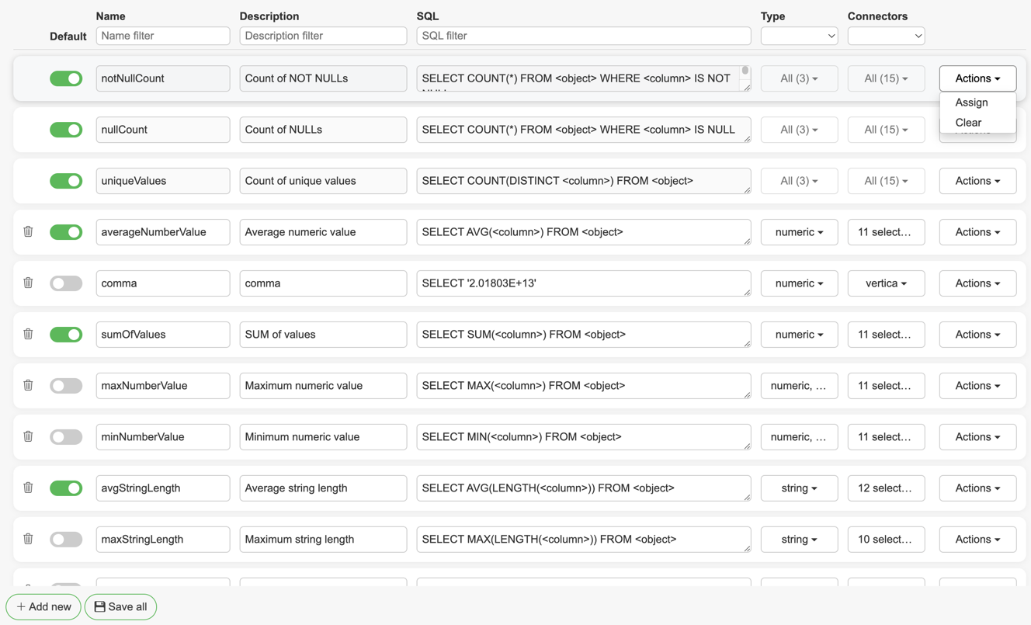Expand the vertica connectors dropdown

tap(886, 283)
